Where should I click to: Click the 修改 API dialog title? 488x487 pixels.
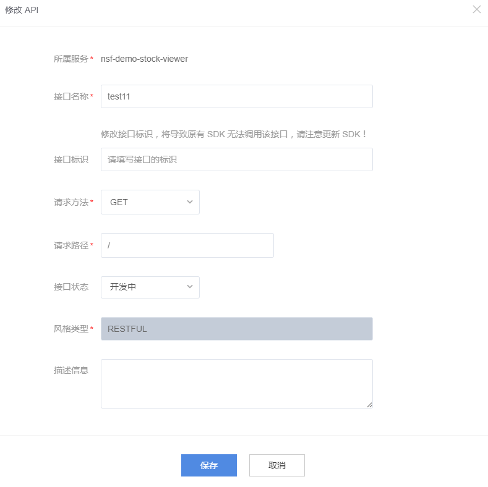[x=22, y=10]
